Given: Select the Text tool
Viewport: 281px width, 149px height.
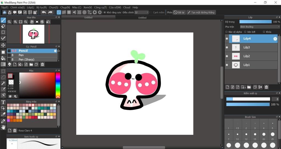Looking at the screenshot, I should click(x=3, y=102).
